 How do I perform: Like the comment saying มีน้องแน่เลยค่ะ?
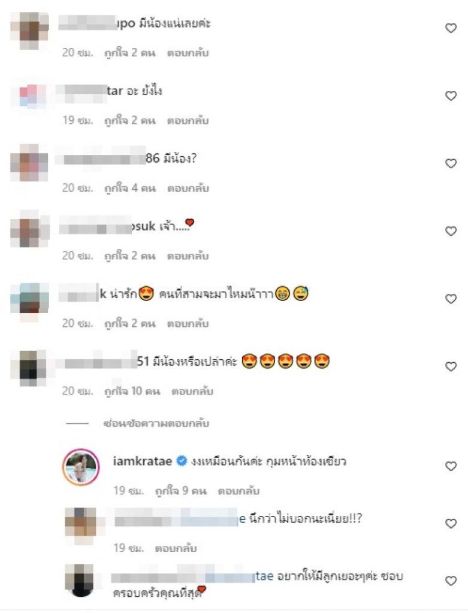coord(451,28)
